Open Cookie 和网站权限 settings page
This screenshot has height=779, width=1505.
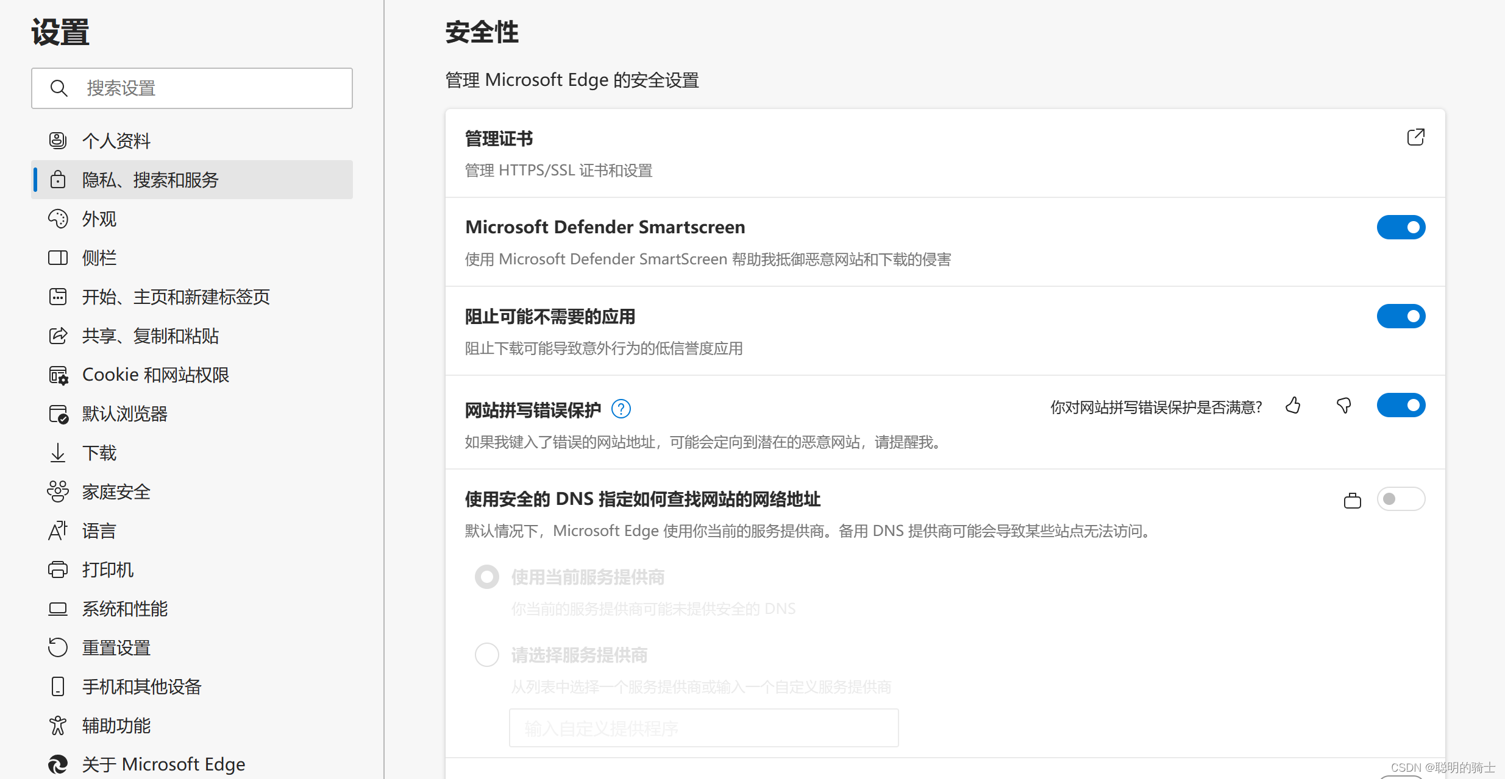tap(155, 375)
